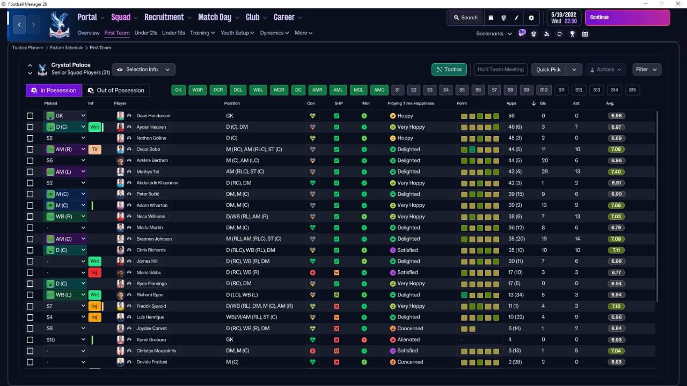
Task: Click the bookmark icon beside Search
Action: 491,18
